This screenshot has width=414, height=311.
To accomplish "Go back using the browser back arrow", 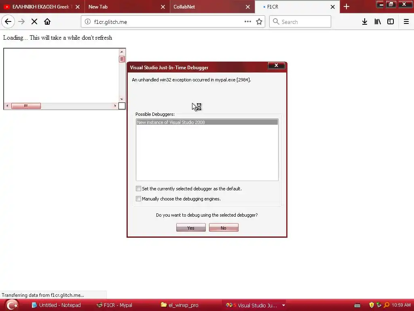I will pyautogui.click(x=8, y=22).
